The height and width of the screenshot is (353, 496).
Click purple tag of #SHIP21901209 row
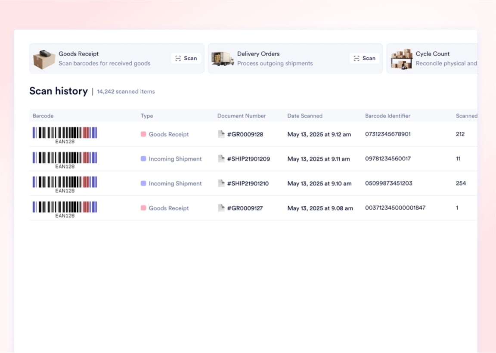tap(171, 159)
